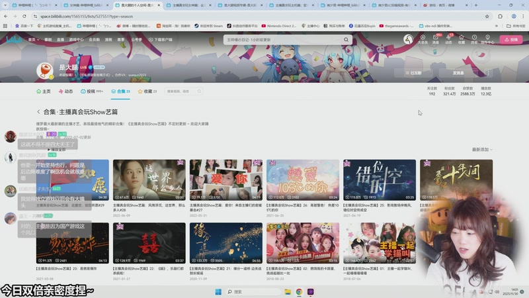Click browser reload page icon
This screenshot has width=529, height=298.
point(24,16)
